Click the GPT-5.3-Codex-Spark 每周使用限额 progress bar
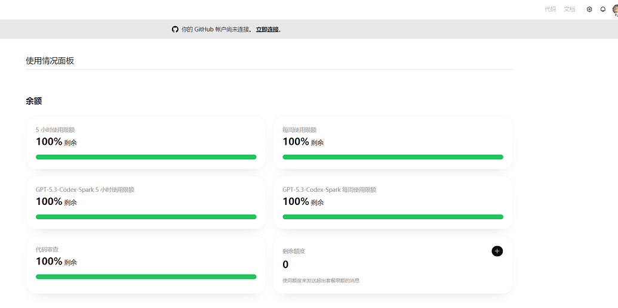This screenshot has width=618, height=308. point(392,217)
